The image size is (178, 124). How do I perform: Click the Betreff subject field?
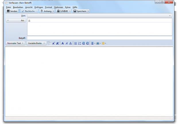pos(100,38)
